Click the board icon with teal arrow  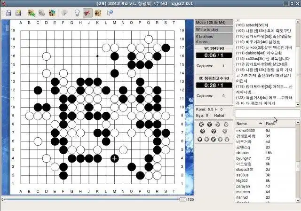[x=52, y=13]
